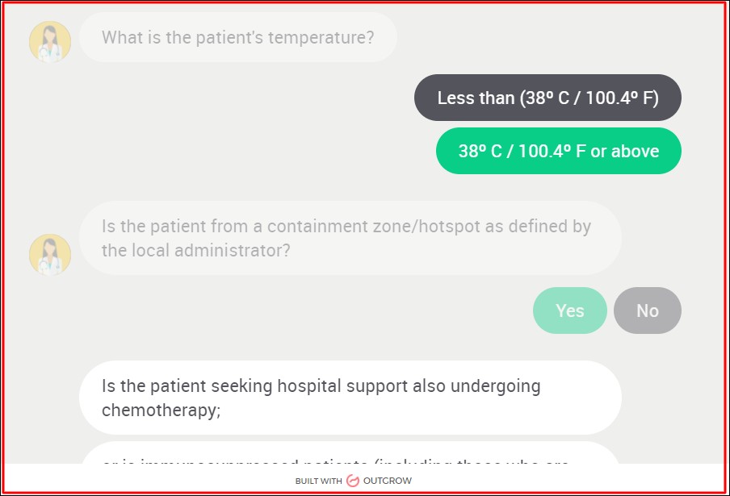Click the "OUTCROW" brand name in the footer
This screenshot has width=730, height=496.
pos(388,481)
